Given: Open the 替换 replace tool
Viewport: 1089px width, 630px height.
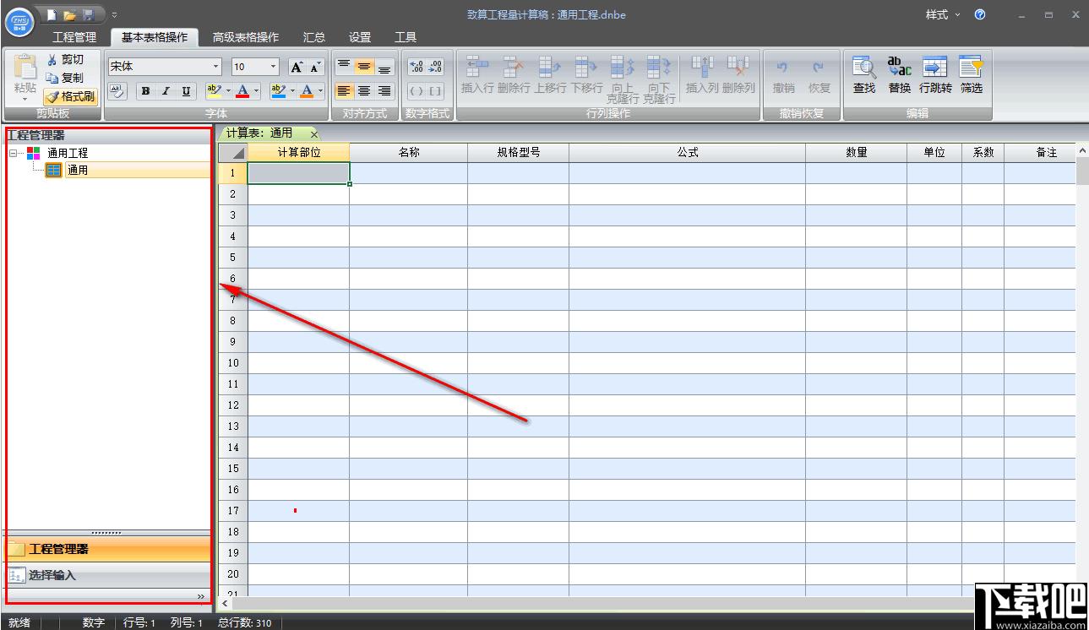Looking at the screenshot, I should click(900, 74).
